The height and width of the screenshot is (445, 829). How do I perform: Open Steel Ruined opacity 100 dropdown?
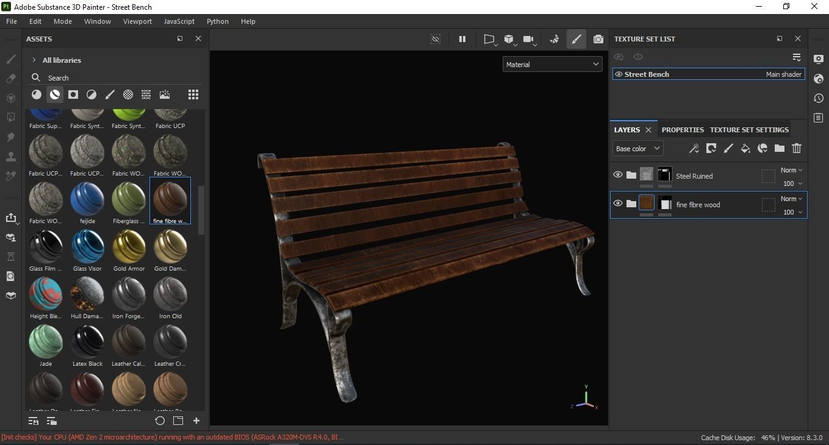click(792, 183)
